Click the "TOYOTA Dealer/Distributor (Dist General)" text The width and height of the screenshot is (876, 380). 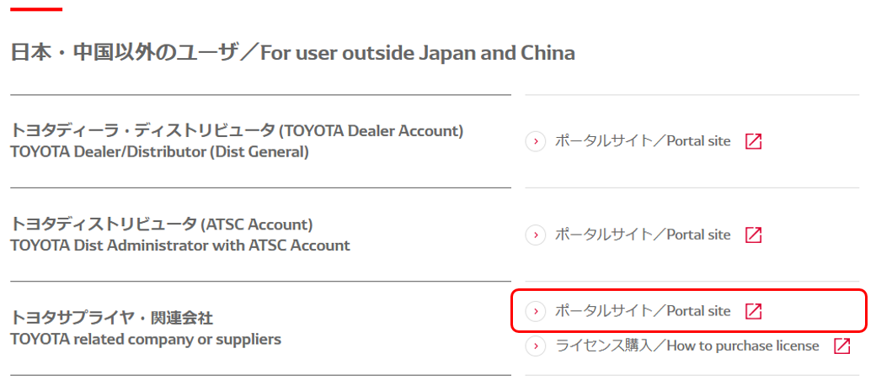click(159, 152)
